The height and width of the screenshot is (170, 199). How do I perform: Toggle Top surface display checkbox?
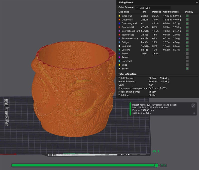click(x=187, y=35)
